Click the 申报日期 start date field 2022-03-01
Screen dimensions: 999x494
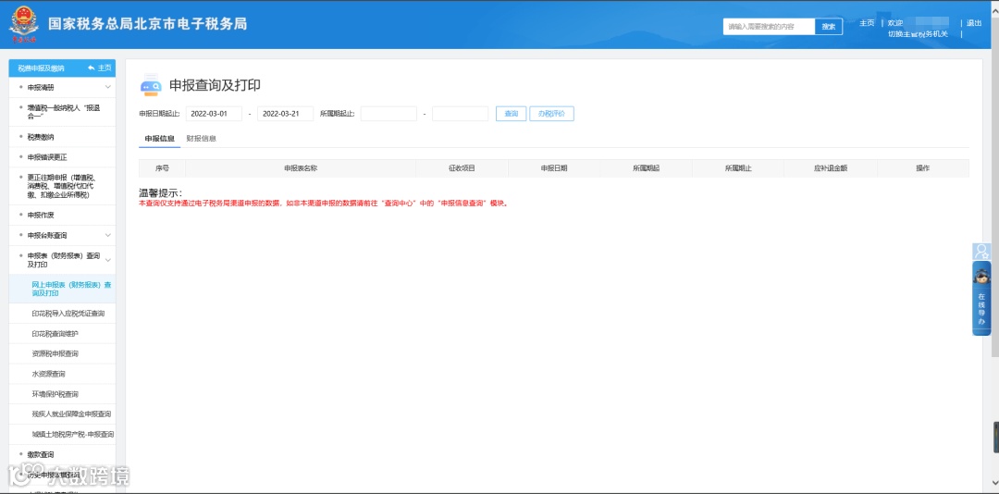(x=214, y=114)
